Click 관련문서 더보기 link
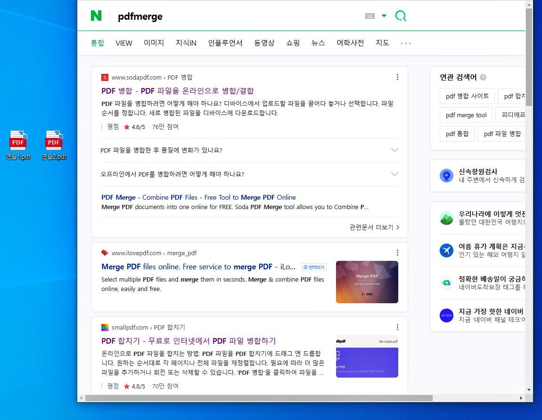542x420 pixels. pos(374,227)
